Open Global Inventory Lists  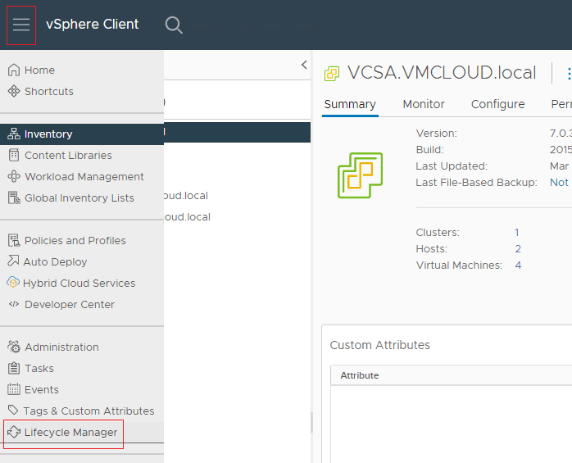tap(79, 197)
